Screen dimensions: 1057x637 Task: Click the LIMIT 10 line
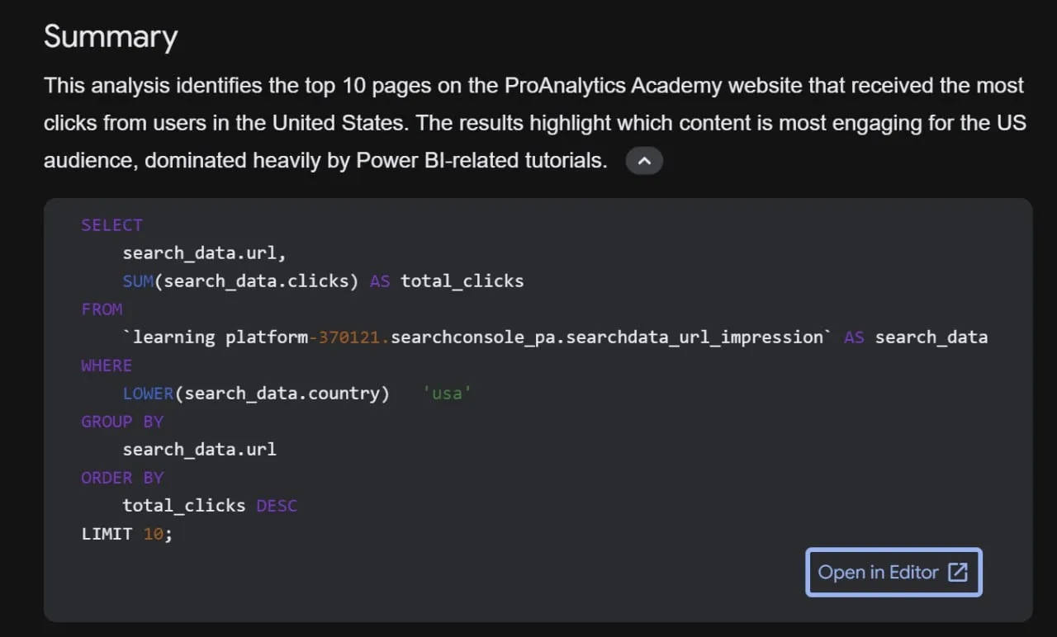127,534
